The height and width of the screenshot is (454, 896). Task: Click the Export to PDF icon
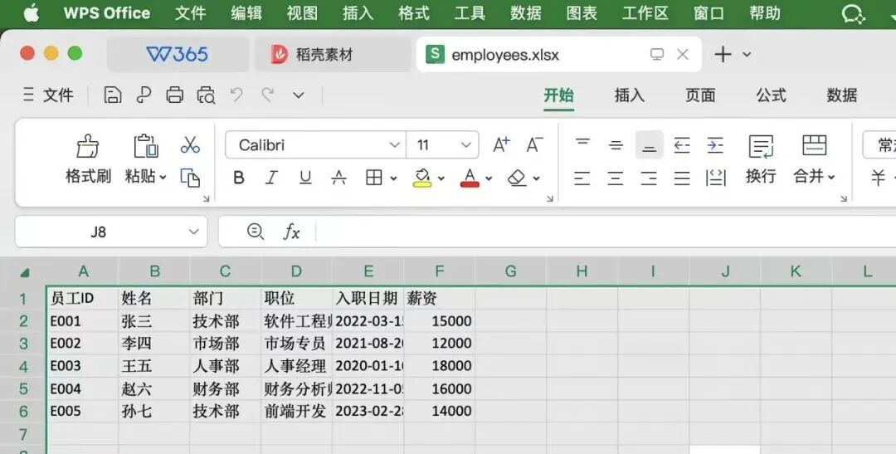144,95
